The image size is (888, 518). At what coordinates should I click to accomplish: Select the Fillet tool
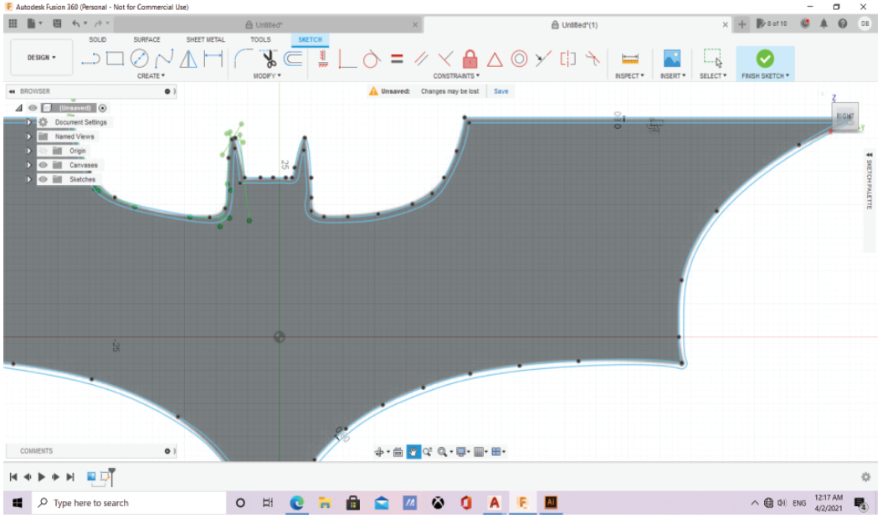(243, 59)
